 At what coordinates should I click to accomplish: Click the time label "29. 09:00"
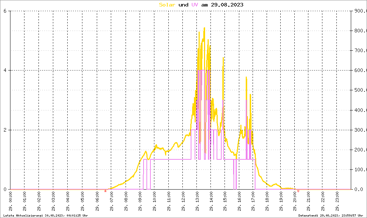coord(140,201)
